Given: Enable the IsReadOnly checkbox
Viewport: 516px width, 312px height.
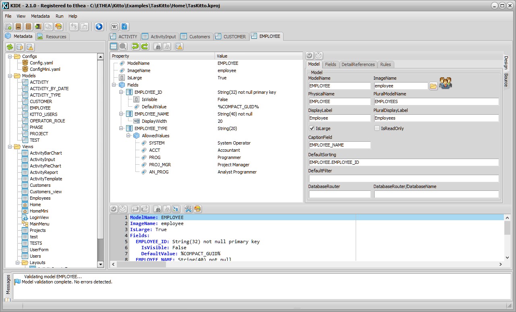Looking at the screenshot, I should tap(377, 128).
